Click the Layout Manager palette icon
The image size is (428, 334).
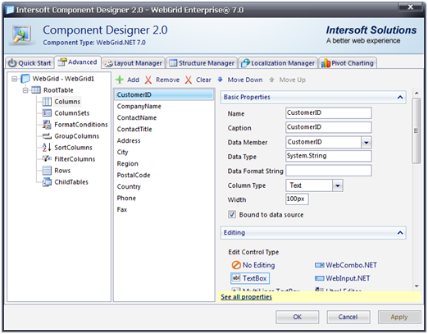tap(108, 63)
